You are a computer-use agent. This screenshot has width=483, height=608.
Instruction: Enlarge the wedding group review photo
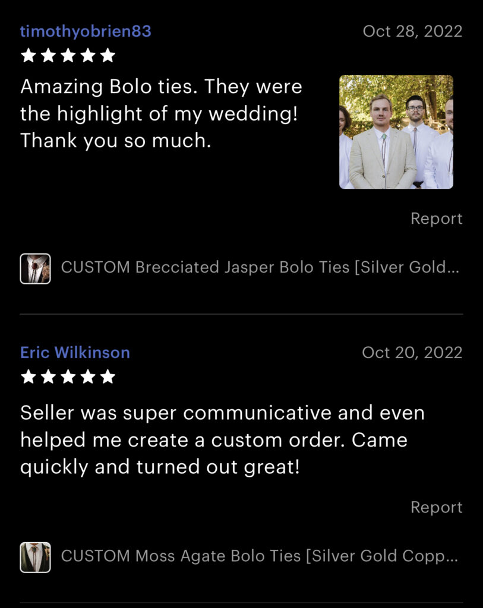tap(396, 132)
